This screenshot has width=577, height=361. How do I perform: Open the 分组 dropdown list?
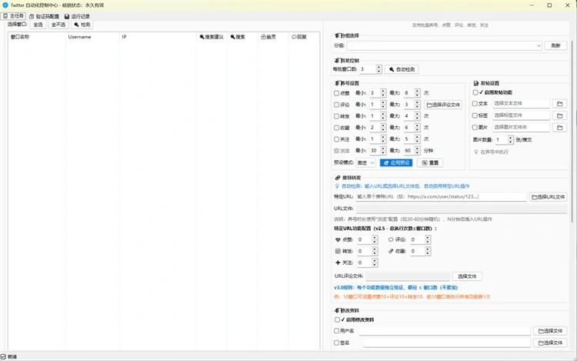pos(444,45)
